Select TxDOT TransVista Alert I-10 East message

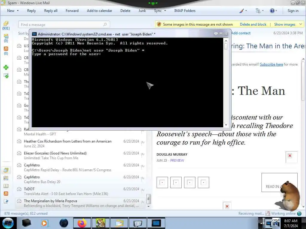coord(80,191)
